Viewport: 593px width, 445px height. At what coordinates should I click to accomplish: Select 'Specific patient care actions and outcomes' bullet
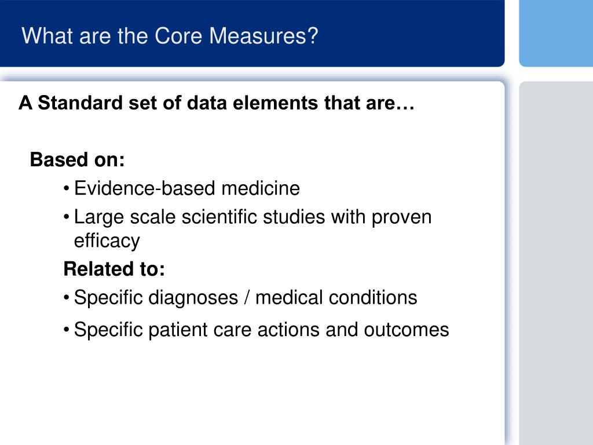[261, 330]
